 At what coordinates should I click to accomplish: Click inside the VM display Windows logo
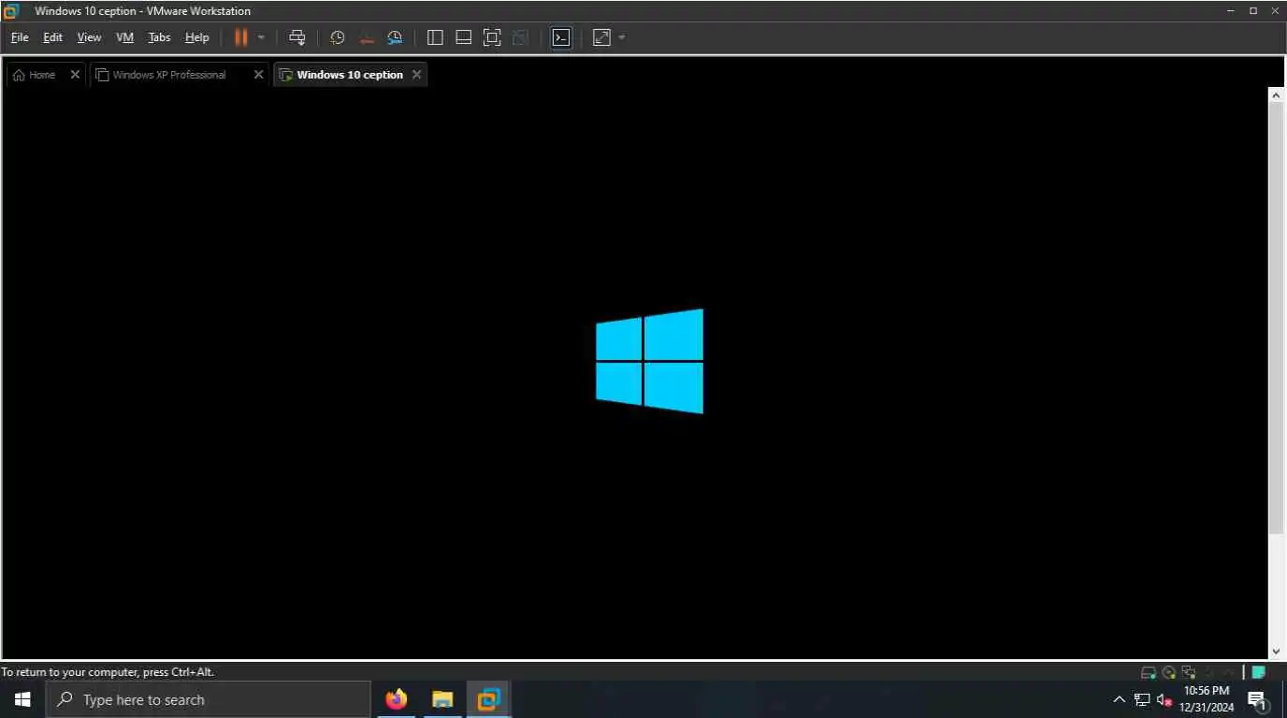tap(649, 361)
